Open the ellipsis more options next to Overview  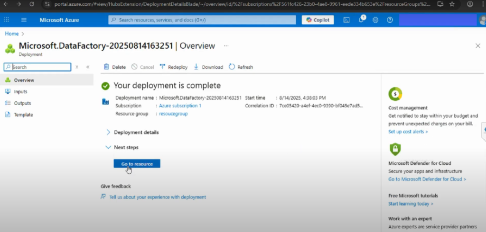(x=226, y=46)
